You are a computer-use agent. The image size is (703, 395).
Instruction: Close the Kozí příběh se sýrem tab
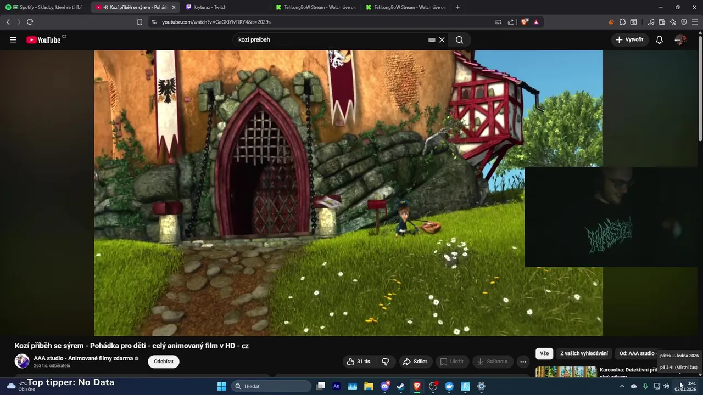(x=174, y=7)
